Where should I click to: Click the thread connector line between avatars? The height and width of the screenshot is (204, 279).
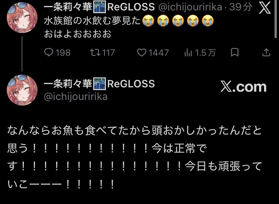pyautogui.click(x=22, y=54)
